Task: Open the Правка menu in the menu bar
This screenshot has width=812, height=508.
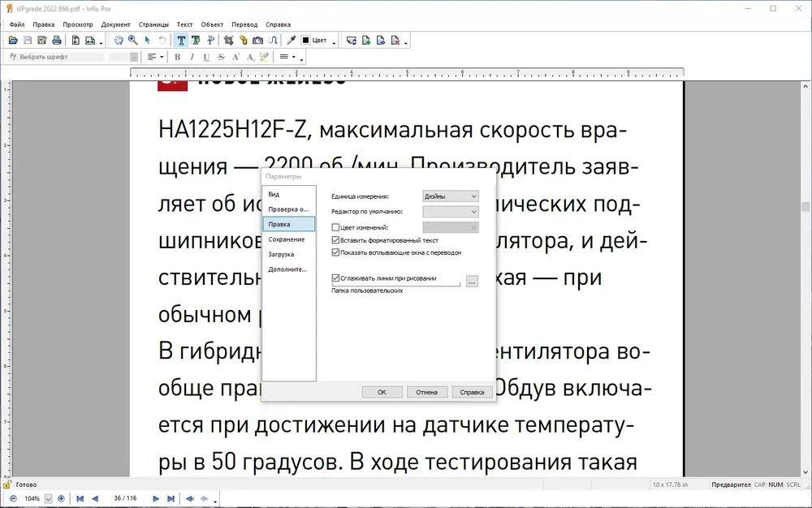Action: click(44, 24)
